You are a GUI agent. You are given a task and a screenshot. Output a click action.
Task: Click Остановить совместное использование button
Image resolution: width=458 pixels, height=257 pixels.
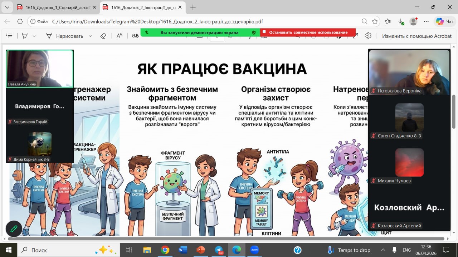point(308,32)
